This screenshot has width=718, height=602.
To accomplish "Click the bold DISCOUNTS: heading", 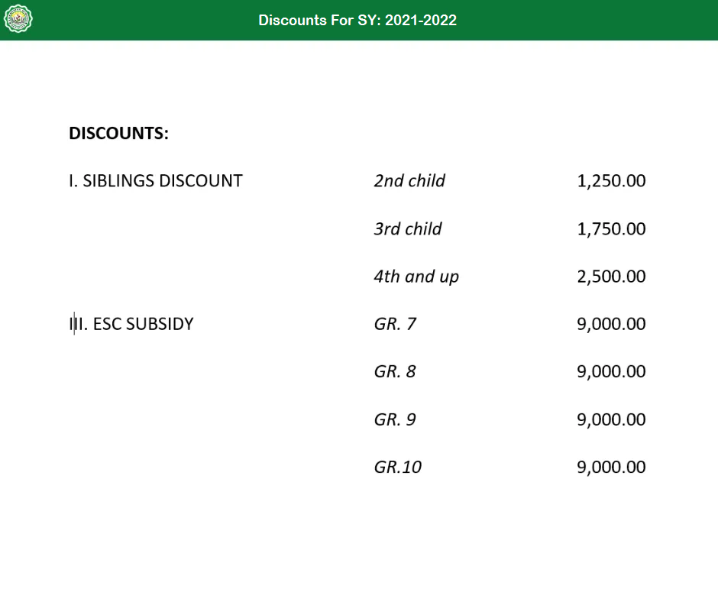I will (118, 134).
